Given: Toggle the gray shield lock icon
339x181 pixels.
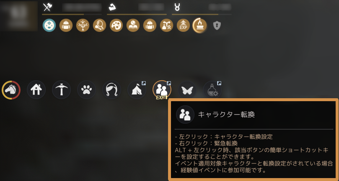Looking at the screenshot, I should click(217, 25).
